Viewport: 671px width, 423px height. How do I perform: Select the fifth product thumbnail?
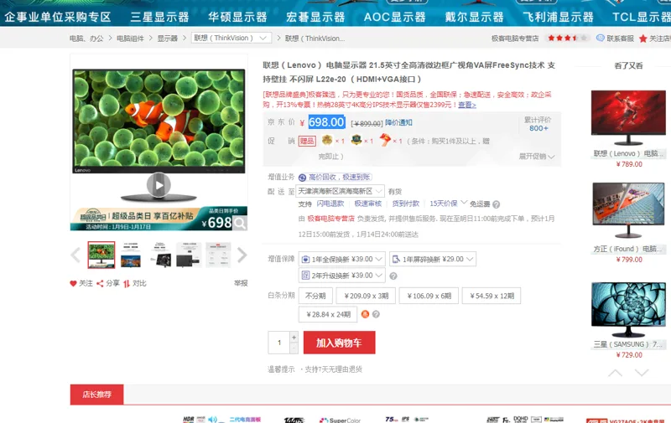click(218, 255)
